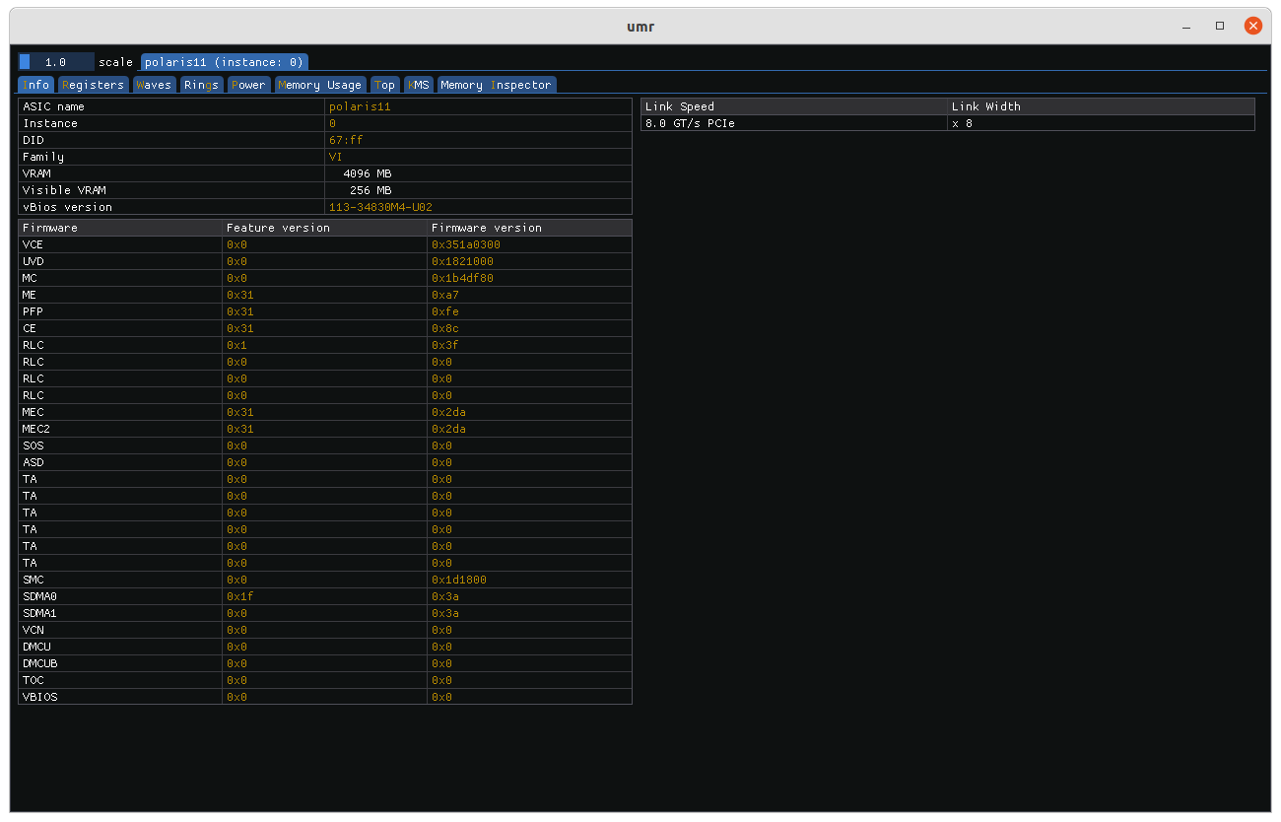Click the DMCUB firmware row label
This screenshot has width=1281, height=822.
(x=40, y=663)
